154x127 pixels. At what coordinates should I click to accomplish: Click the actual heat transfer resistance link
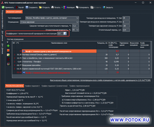tap(100, 80)
